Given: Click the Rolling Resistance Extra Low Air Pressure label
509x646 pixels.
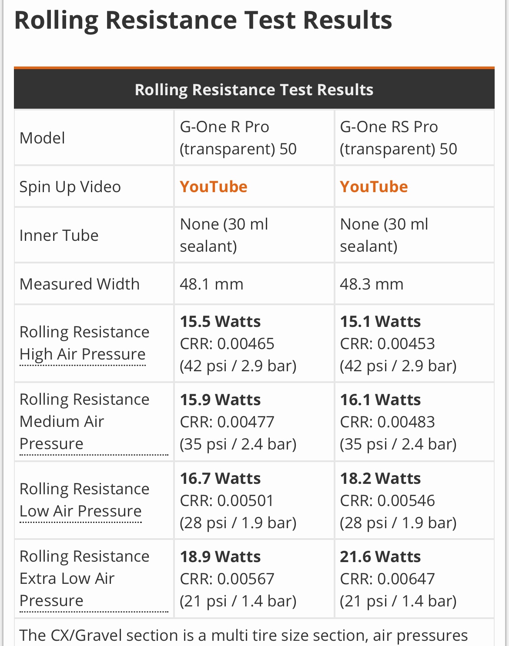Looking at the screenshot, I should point(84,578).
